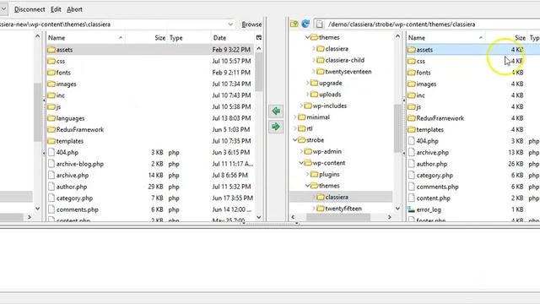Open the Disconnect menu
Viewport: 540px width, 304px height.
tap(30, 9)
